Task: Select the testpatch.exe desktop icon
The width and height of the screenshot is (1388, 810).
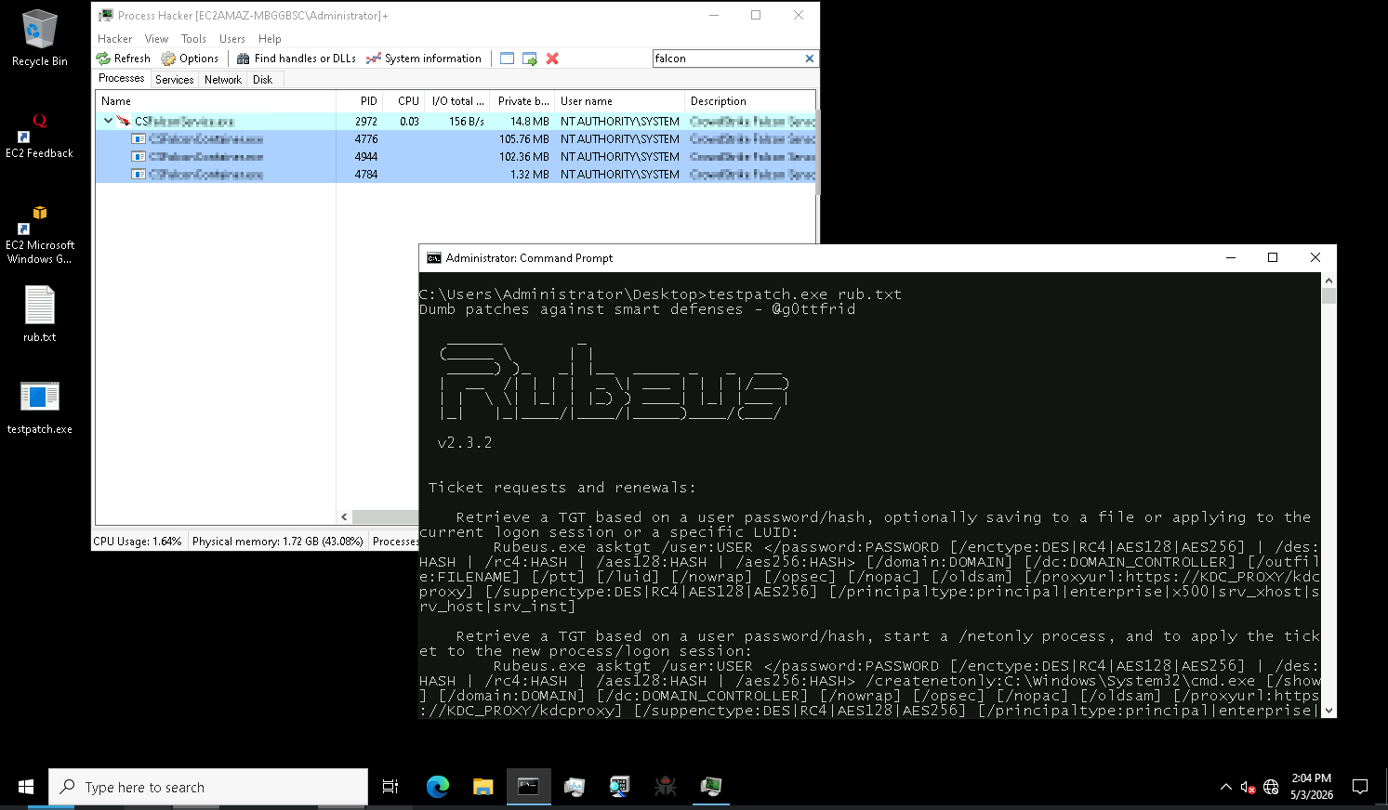Action: [40, 408]
